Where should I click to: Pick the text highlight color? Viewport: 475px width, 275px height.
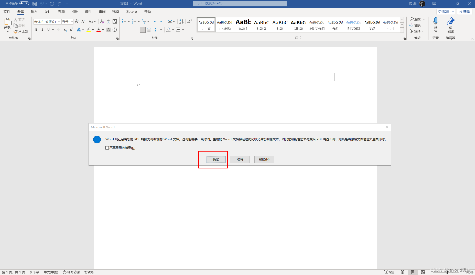pos(89,30)
